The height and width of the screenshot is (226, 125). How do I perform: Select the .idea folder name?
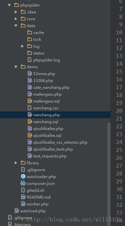click(x=31, y=12)
